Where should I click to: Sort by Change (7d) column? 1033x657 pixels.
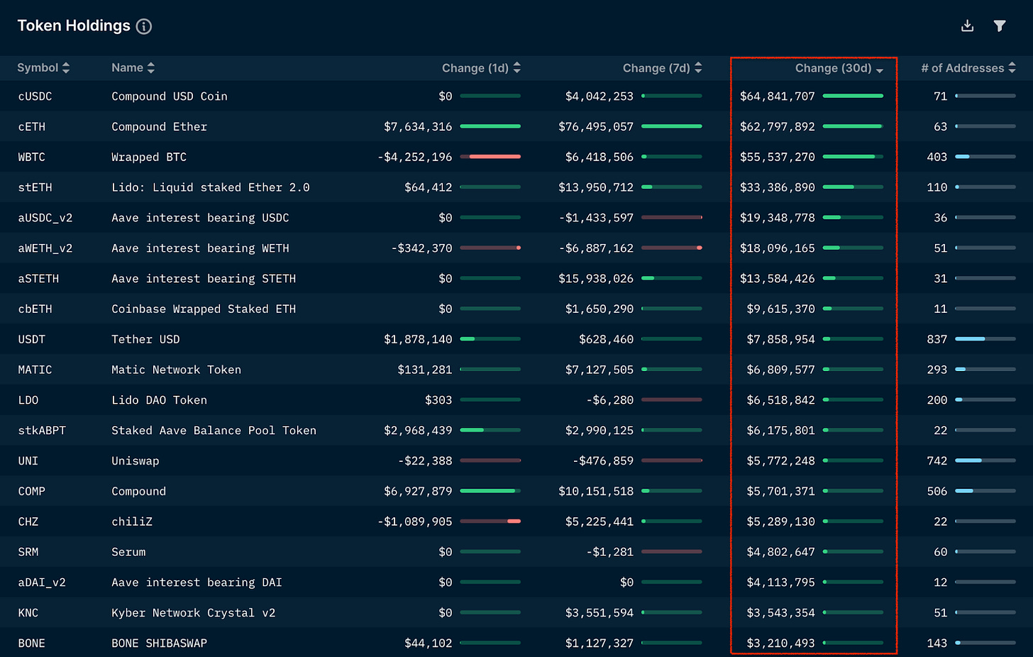662,68
